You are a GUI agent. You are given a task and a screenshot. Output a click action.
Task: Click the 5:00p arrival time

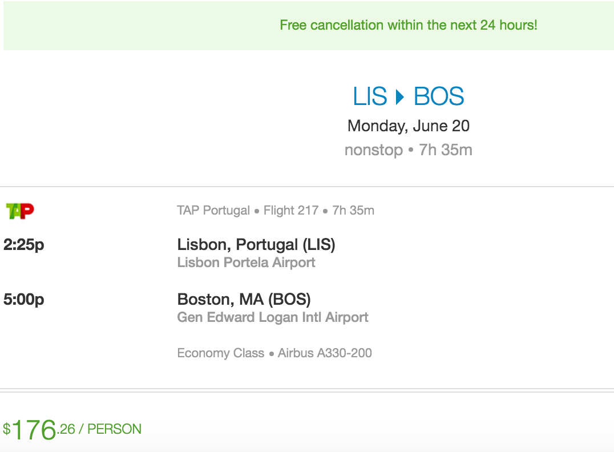(24, 299)
